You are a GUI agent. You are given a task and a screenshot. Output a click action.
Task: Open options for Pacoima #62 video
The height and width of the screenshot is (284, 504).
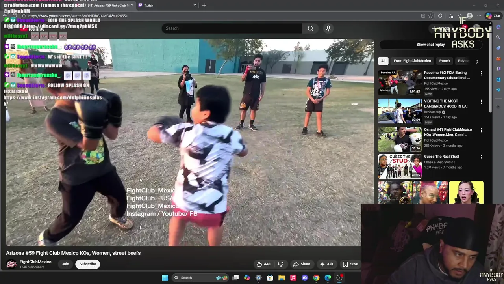tap(481, 73)
